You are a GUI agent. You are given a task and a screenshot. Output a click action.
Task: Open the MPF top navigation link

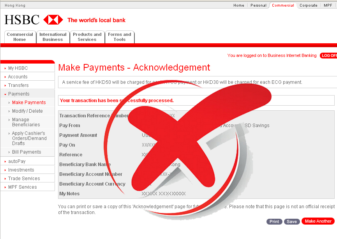tap(328, 5)
